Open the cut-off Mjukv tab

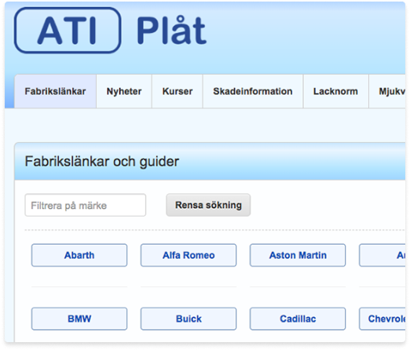387,91
